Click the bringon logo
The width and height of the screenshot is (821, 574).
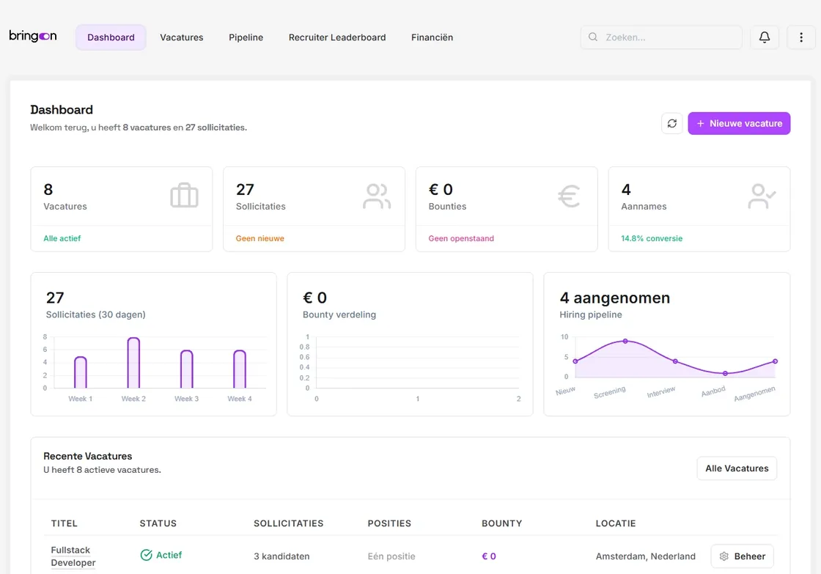[x=33, y=36]
